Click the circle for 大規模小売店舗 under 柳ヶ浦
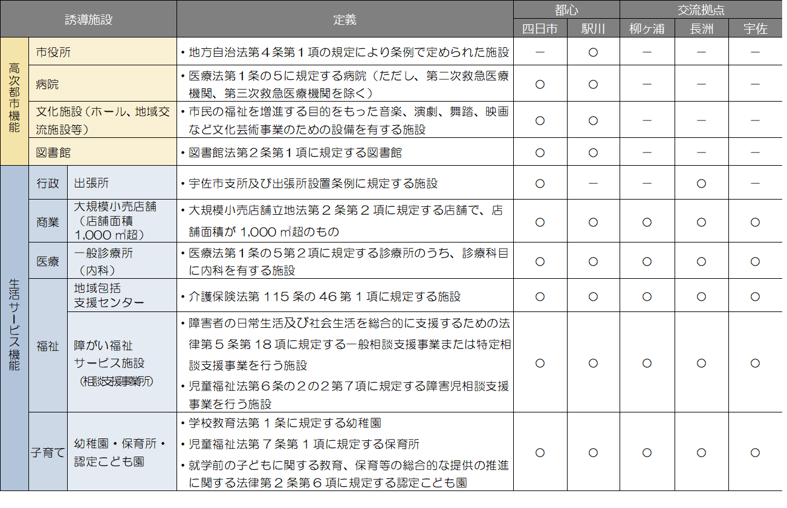787x508 pixels. click(647, 222)
